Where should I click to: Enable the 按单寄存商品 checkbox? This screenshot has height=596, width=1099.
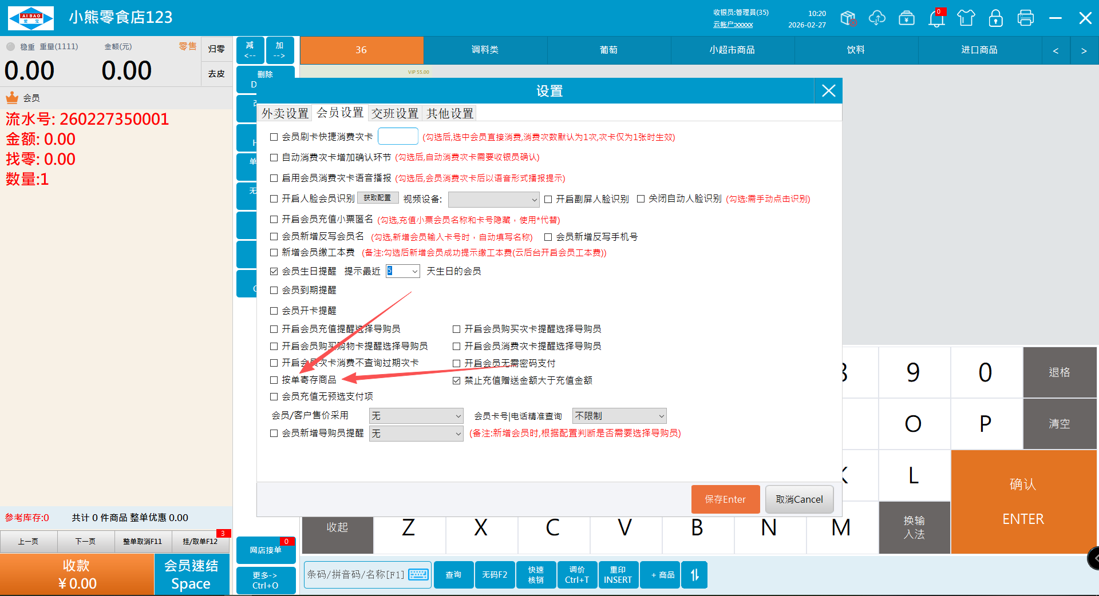(274, 380)
